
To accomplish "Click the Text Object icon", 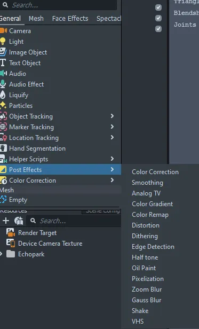I will tap(3, 62).
